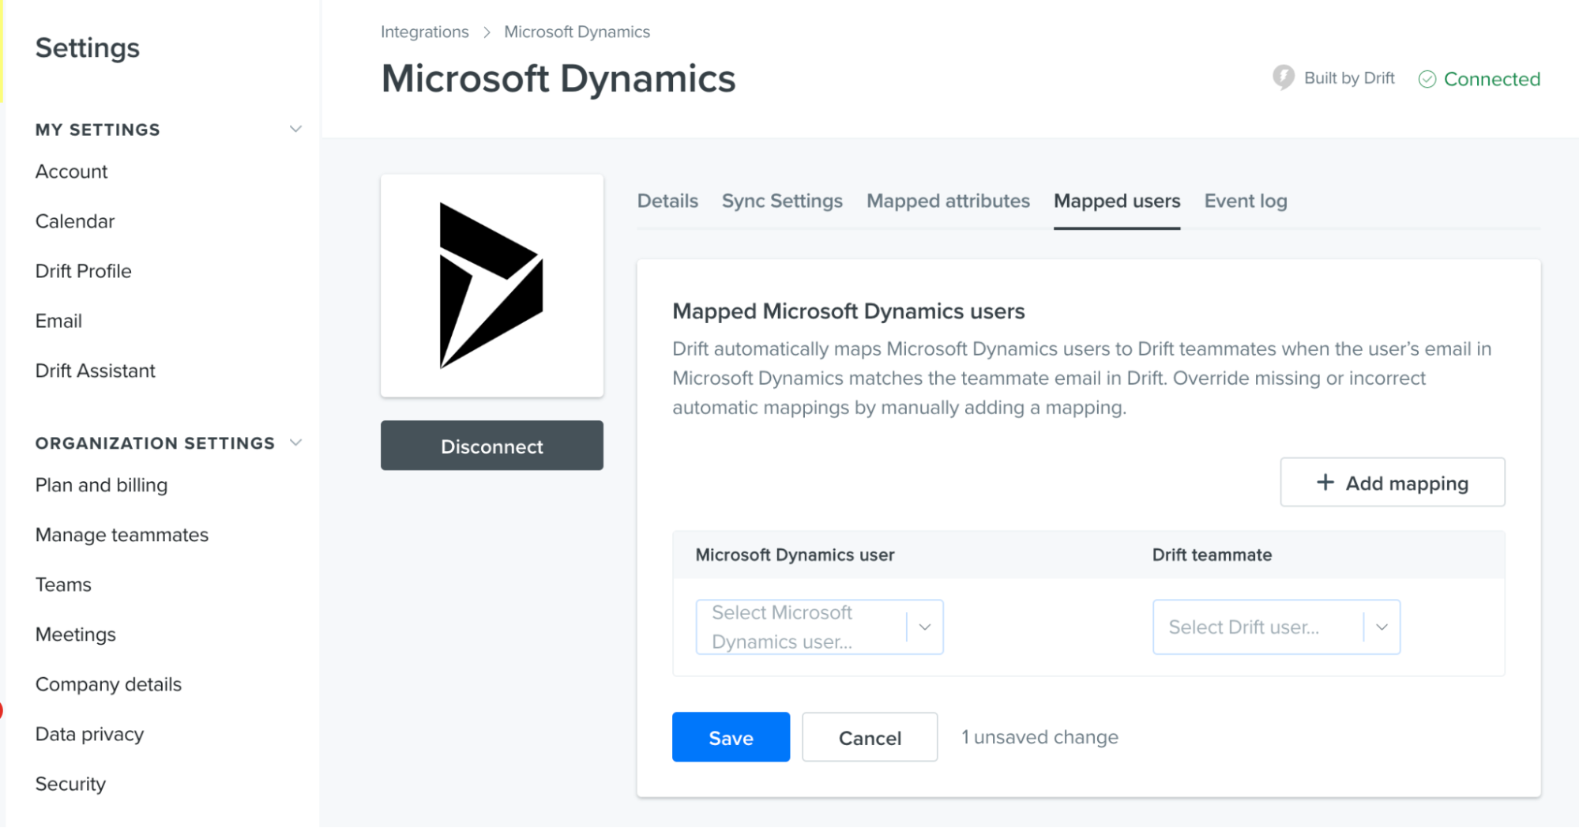Click the Connected green checkmark icon
This screenshot has height=828, width=1579.
(1427, 79)
